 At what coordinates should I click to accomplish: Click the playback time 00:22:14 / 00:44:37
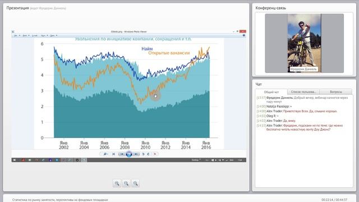coord(334,200)
